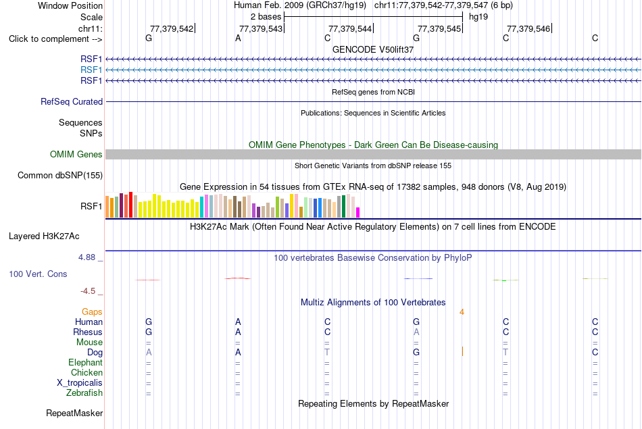Image resolution: width=642 pixels, height=429 pixels.
Task: Click the OMIM Genes track label
Action: pos(76,154)
